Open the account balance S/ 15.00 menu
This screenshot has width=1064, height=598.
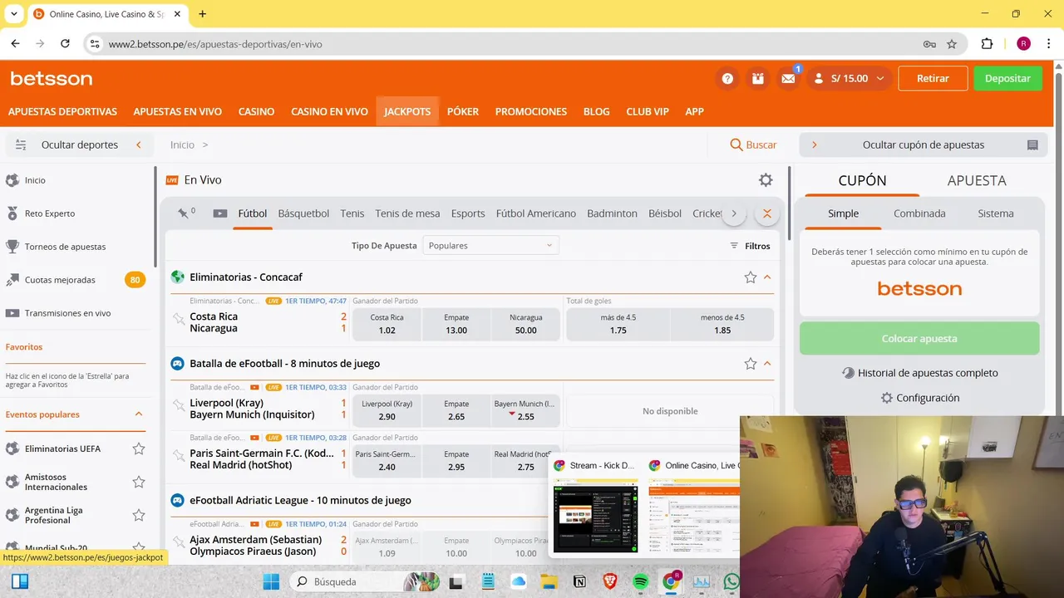pos(850,78)
